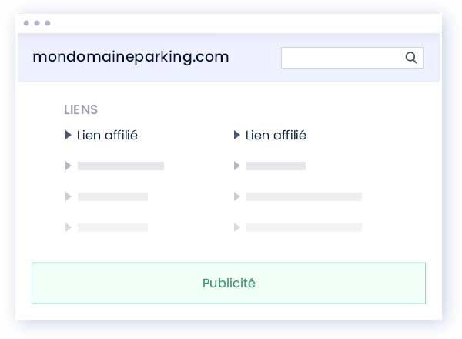The height and width of the screenshot is (339, 462).
Task: Click gray triangle of second-row left link
Action: click(68, 166)
